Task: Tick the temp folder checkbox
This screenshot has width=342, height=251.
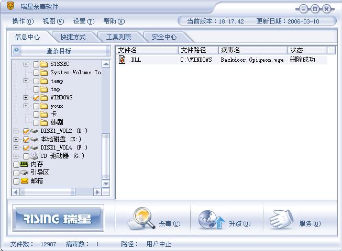Action: point(36,81)
